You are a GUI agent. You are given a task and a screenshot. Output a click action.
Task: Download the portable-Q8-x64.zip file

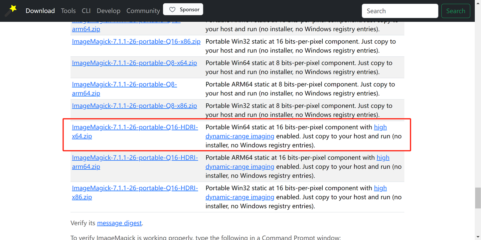tap(134, 63)
